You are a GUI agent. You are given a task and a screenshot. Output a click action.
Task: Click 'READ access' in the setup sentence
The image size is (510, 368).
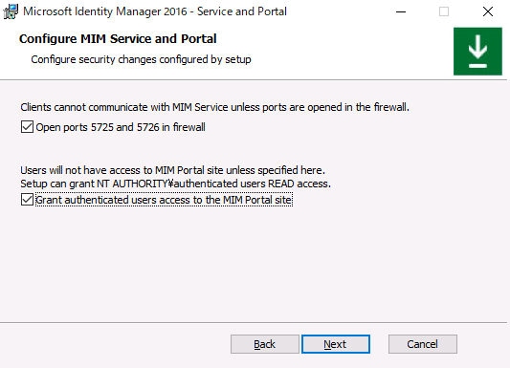(299, 184)
